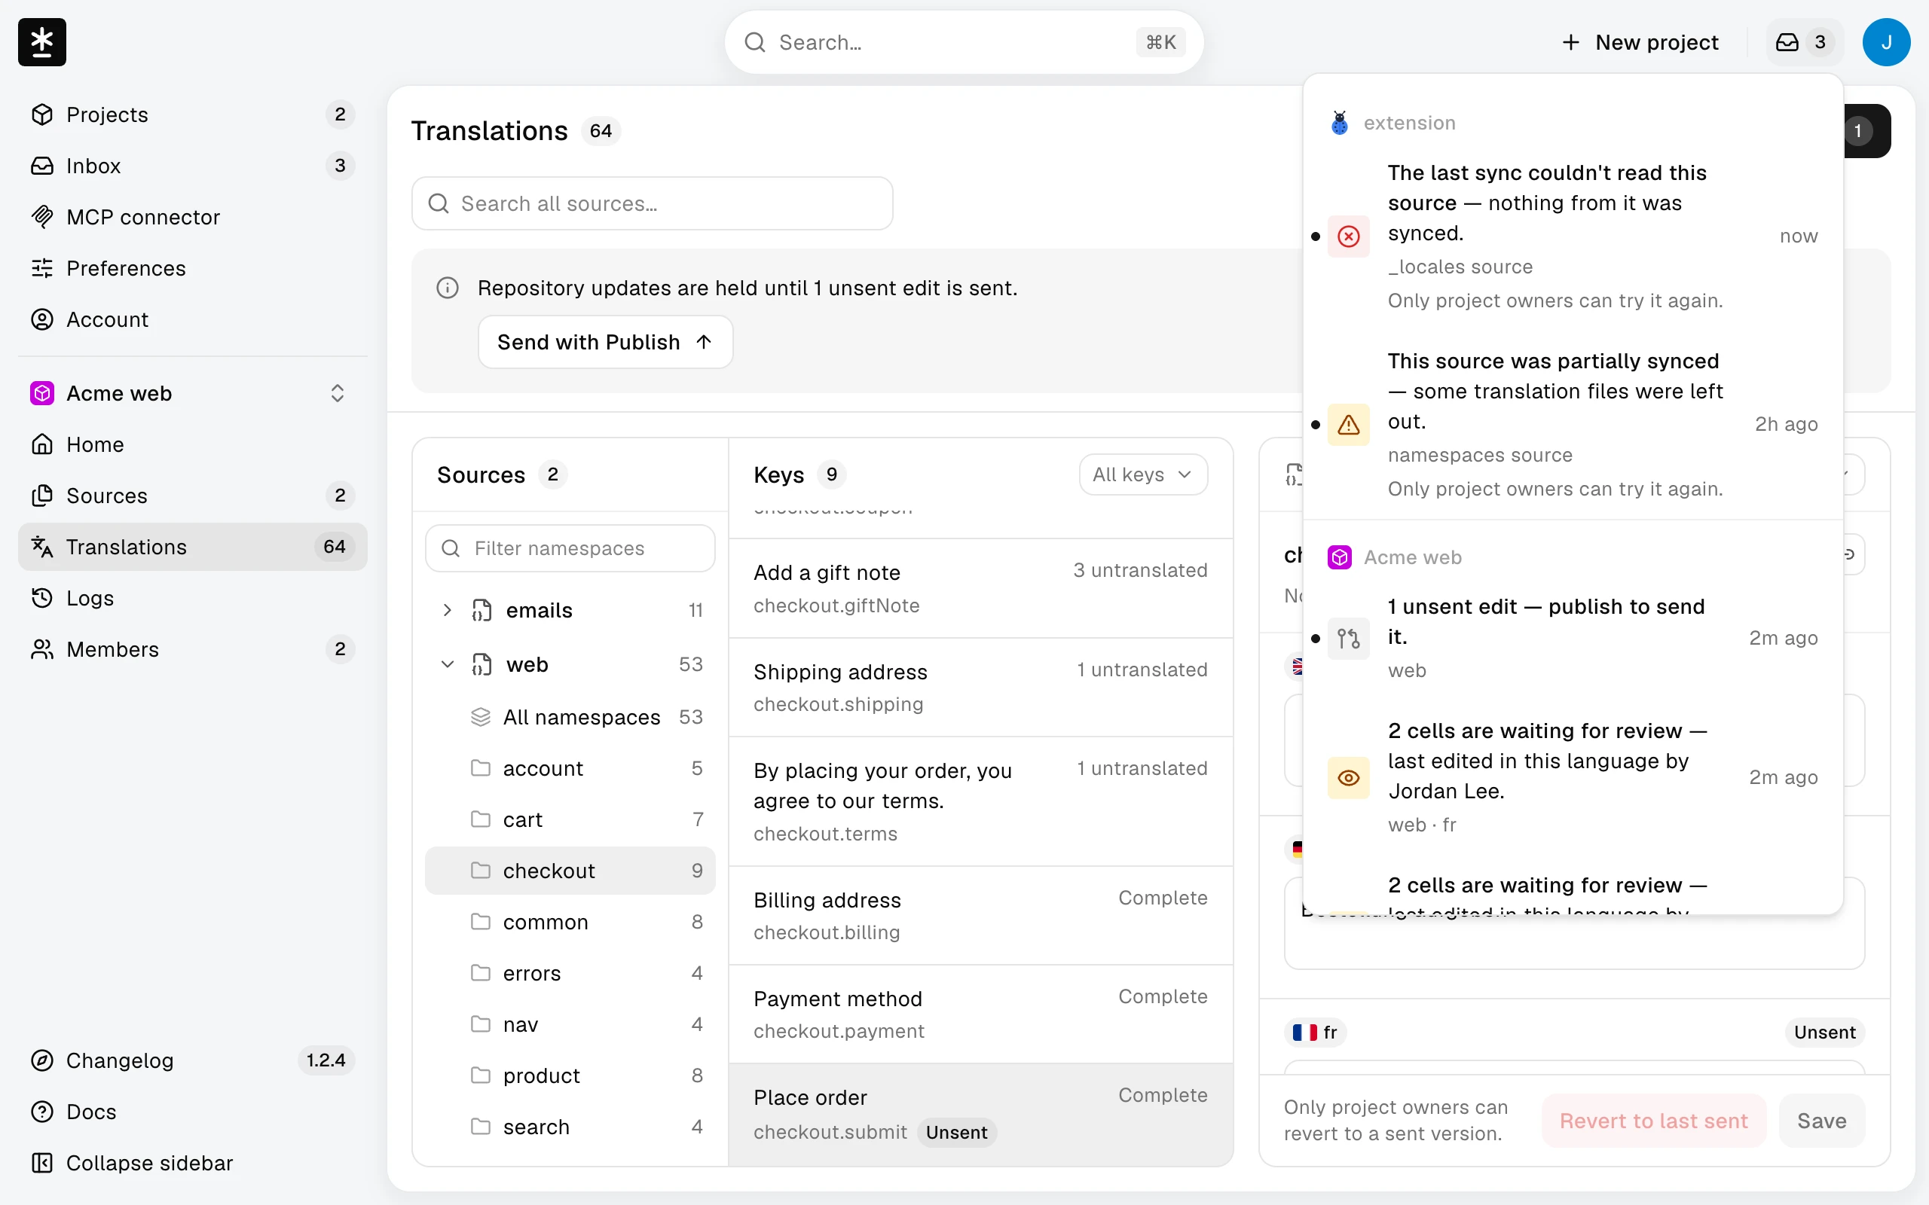Open the 1 unsent edit notification
Viewport: 1929px width, 1205px height.
(x=1572, y=639)
